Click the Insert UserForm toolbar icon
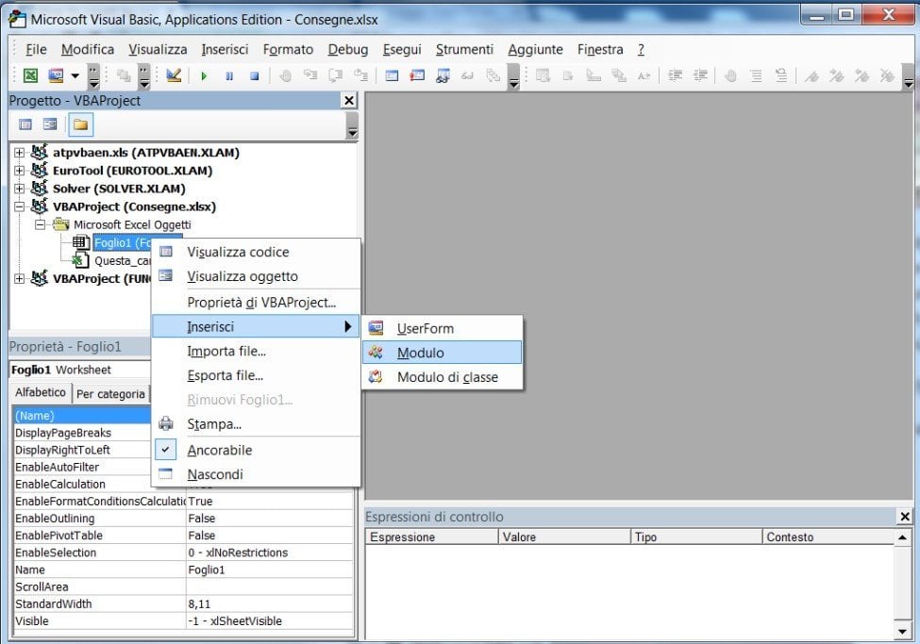Viewport: 920px width, 644px height. click(x=56, y=75)
